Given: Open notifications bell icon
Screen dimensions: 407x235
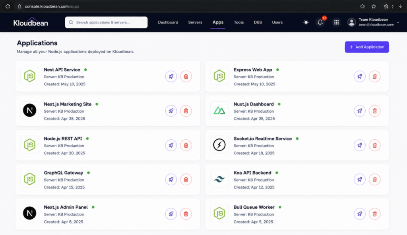Looking at the screenshot, I should click(x=320, y=22).
